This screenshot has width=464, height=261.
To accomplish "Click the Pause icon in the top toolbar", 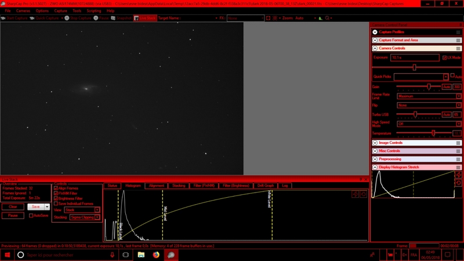I will pyautogui.click(x=96, y=18).
